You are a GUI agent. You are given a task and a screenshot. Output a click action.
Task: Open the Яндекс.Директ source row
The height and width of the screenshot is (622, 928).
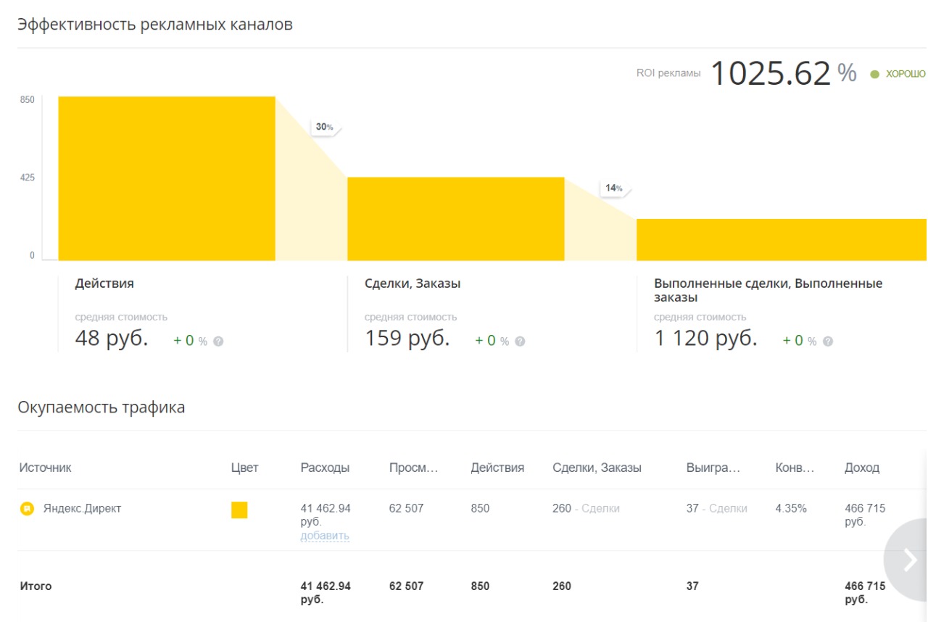tap(464, 520)
